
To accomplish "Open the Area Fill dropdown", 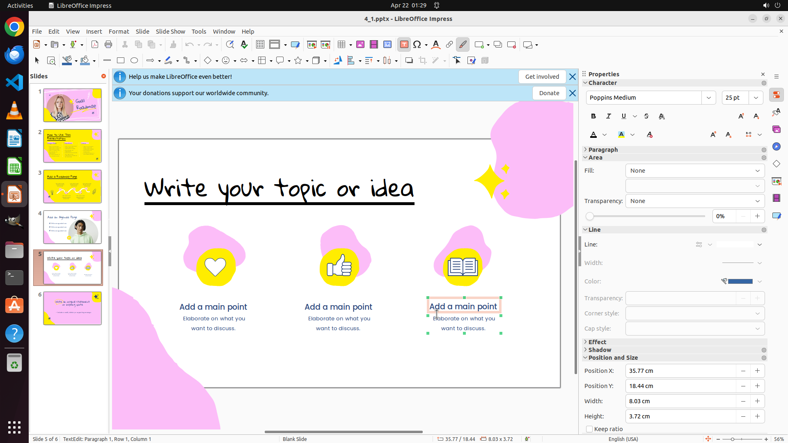I will pos(695,171).
